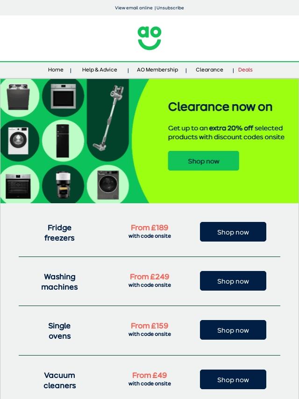Open the Clearance nav link

pyautogui.click(x=209, y=70)
